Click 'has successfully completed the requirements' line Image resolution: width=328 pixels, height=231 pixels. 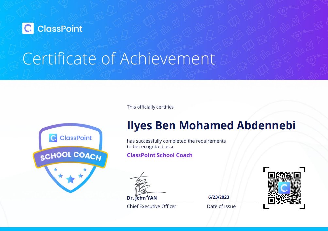176,141
